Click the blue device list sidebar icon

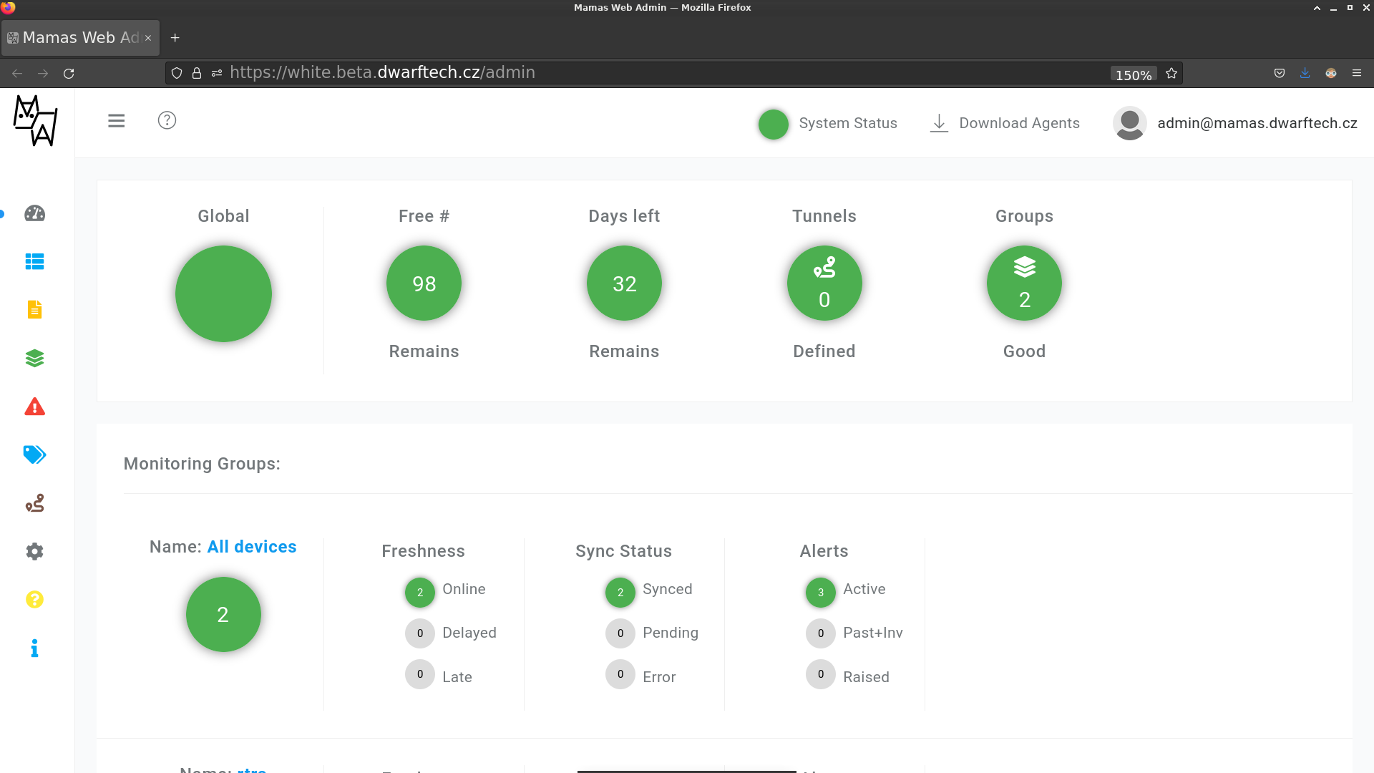[x=34, y=262]
